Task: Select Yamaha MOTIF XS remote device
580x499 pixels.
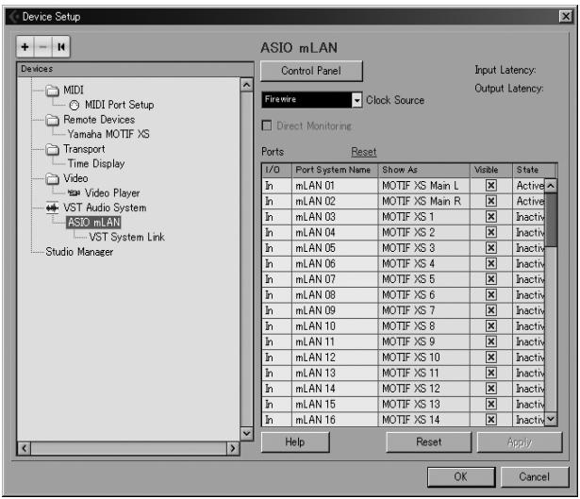Action: point(108,134)
